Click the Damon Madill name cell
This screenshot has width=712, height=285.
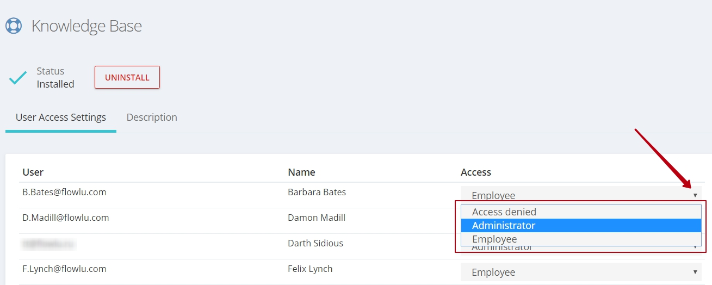(x=317, y=218)
